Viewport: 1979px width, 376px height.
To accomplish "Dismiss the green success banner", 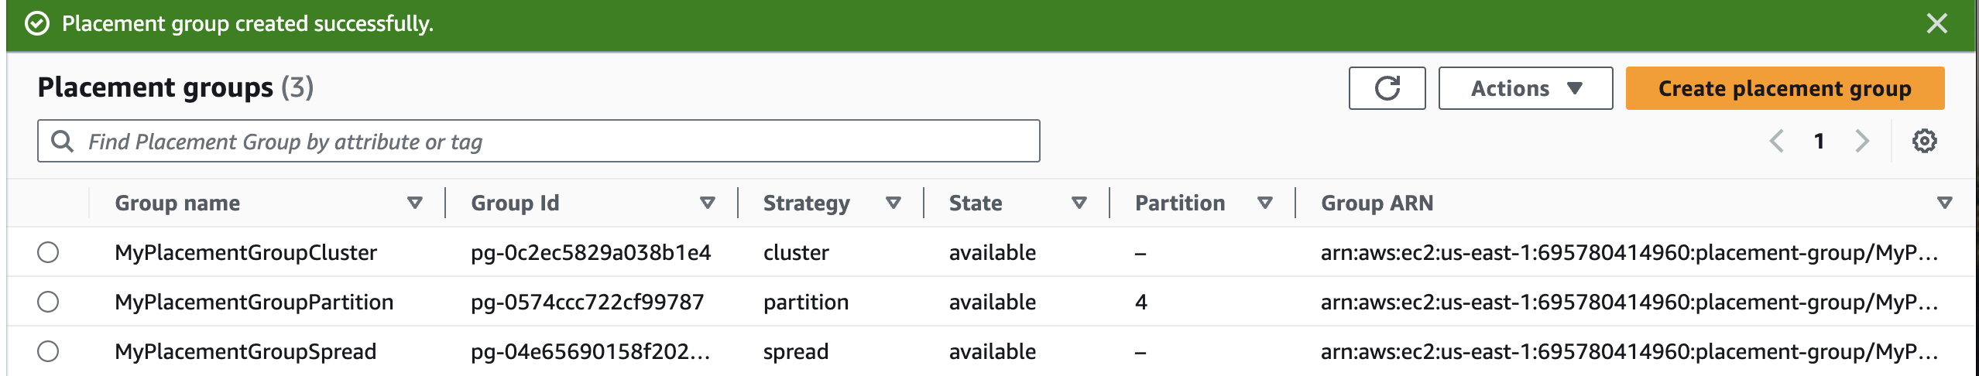I will [x=1936, y=24].
